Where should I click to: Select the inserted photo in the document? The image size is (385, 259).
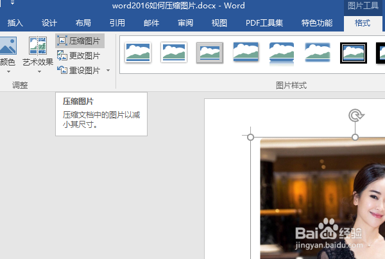[323, 199]
